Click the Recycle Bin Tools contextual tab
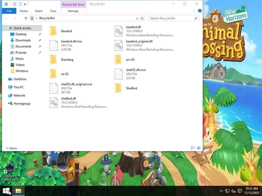 (x=73, y=5)
